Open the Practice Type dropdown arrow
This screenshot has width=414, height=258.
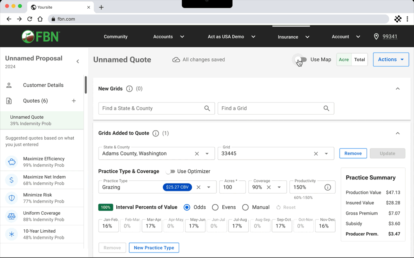pos(209,187)
